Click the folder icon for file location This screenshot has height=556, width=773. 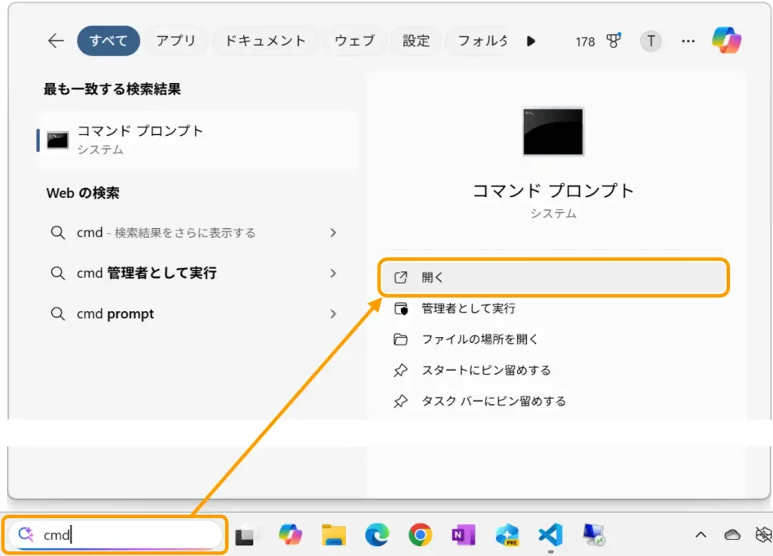(x=401, y=339)
